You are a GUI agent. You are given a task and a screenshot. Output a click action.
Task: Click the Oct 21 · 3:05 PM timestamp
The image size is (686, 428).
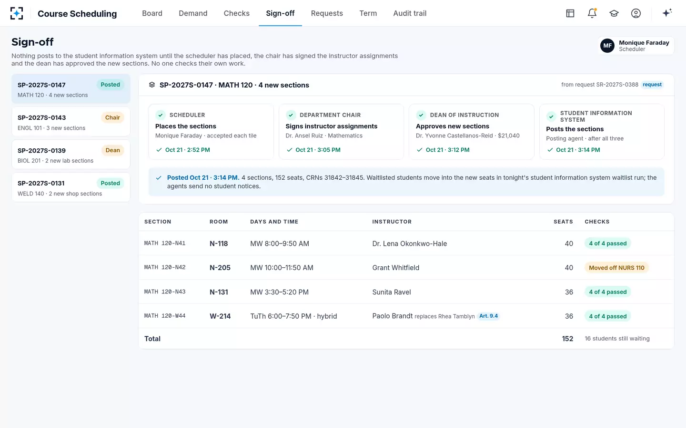tap(318, 150)
